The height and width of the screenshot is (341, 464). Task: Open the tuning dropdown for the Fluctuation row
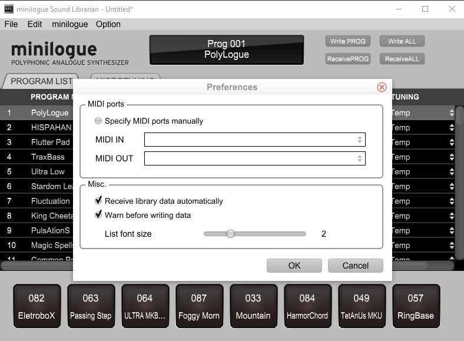point(452,201)
